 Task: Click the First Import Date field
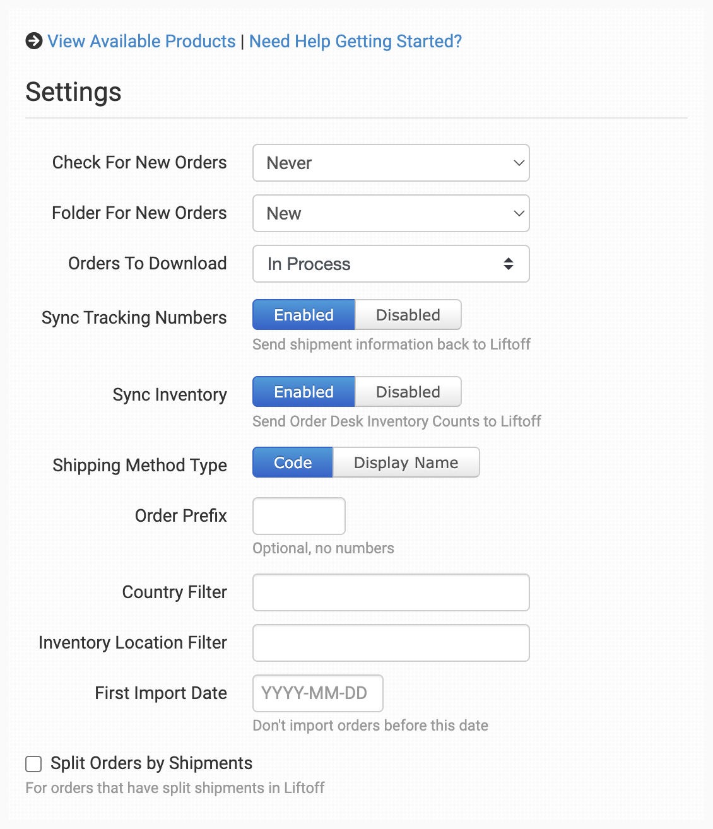(x=318, y=693)
